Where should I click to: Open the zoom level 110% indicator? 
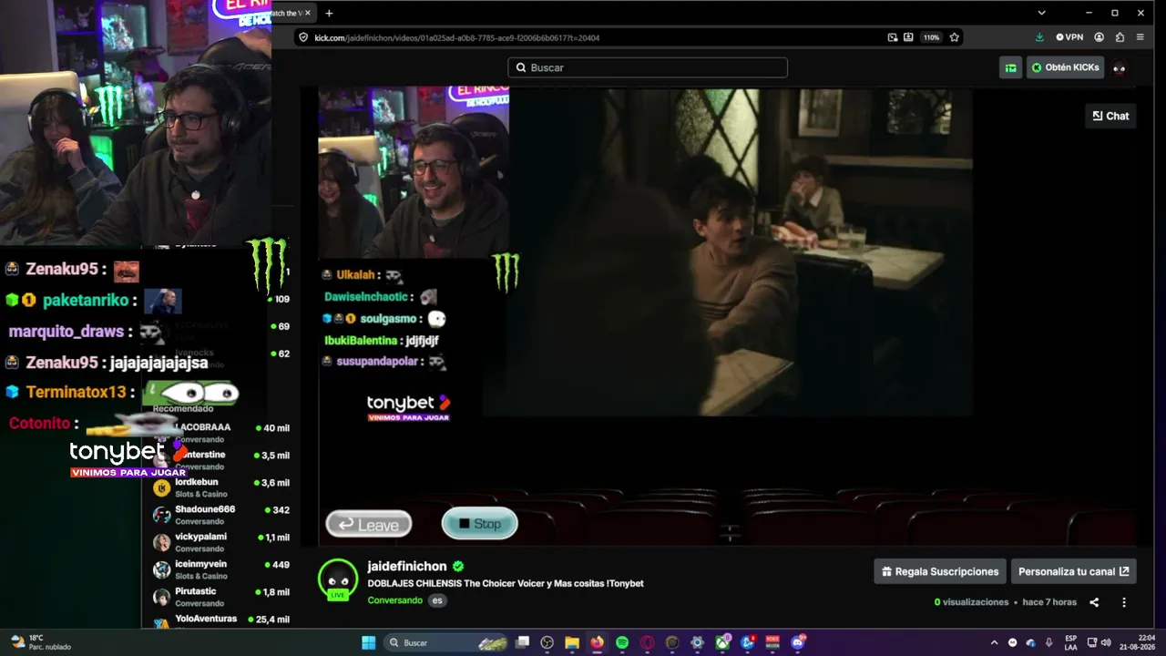(931, 37)
